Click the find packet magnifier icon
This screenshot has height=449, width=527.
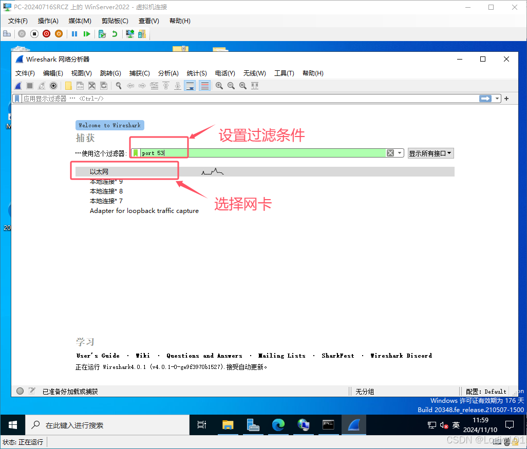point(119,86)
